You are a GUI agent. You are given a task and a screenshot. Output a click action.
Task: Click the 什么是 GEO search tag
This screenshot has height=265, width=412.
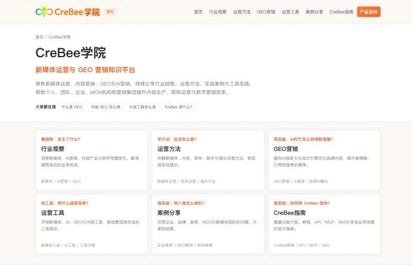point(72,107)
